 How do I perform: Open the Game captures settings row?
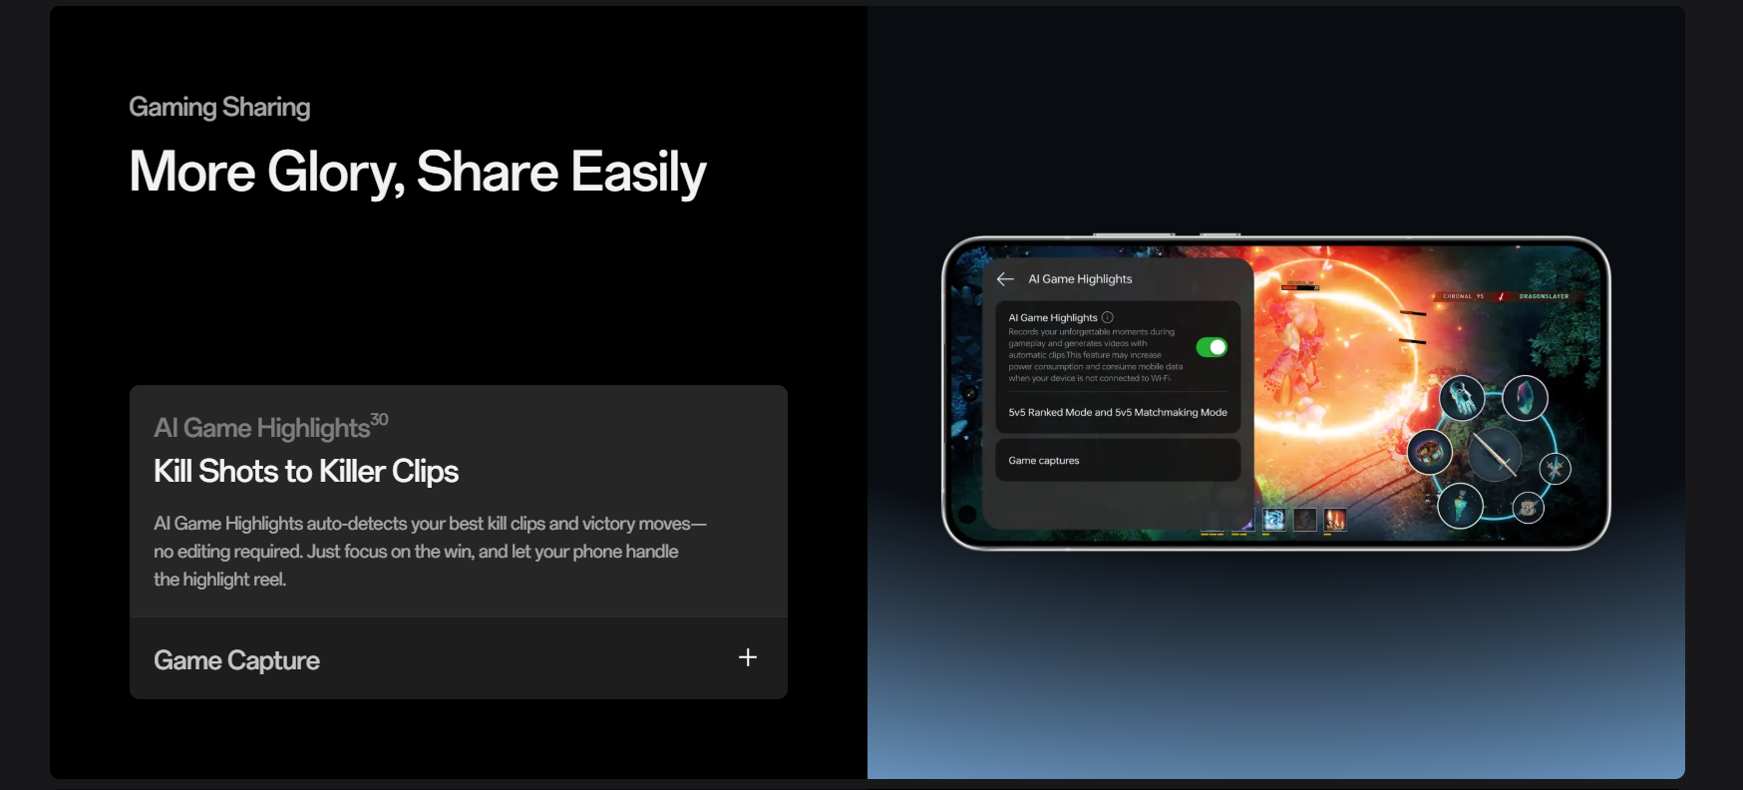pos(1117,461)
